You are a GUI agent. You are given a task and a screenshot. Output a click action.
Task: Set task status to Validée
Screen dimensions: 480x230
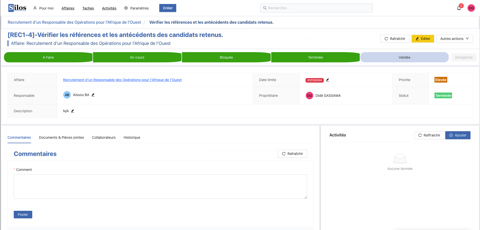click(404, 57)
